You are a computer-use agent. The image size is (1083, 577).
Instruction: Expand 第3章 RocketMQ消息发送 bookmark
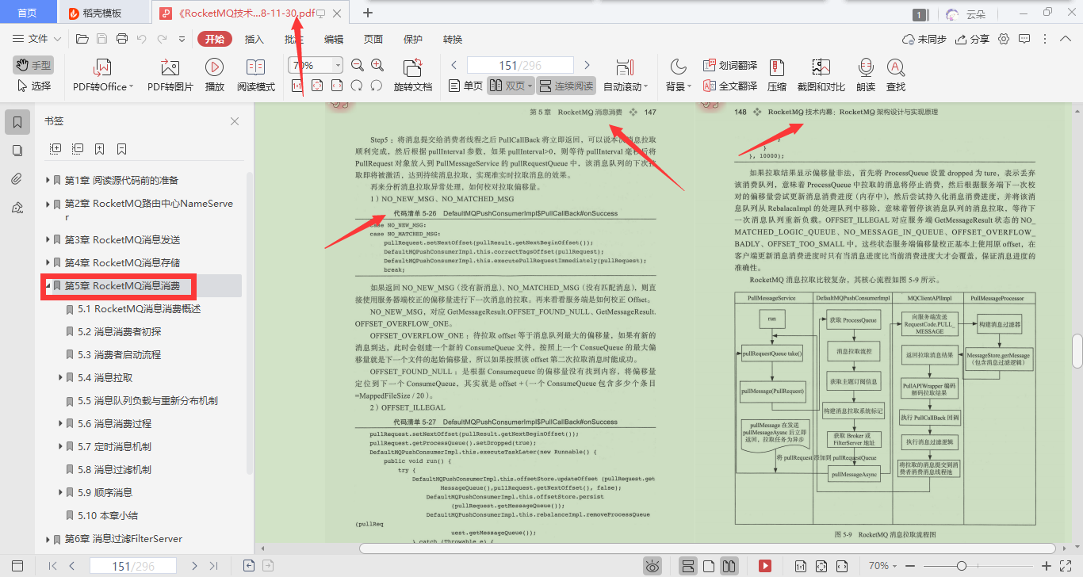click(x=48, y=239)
